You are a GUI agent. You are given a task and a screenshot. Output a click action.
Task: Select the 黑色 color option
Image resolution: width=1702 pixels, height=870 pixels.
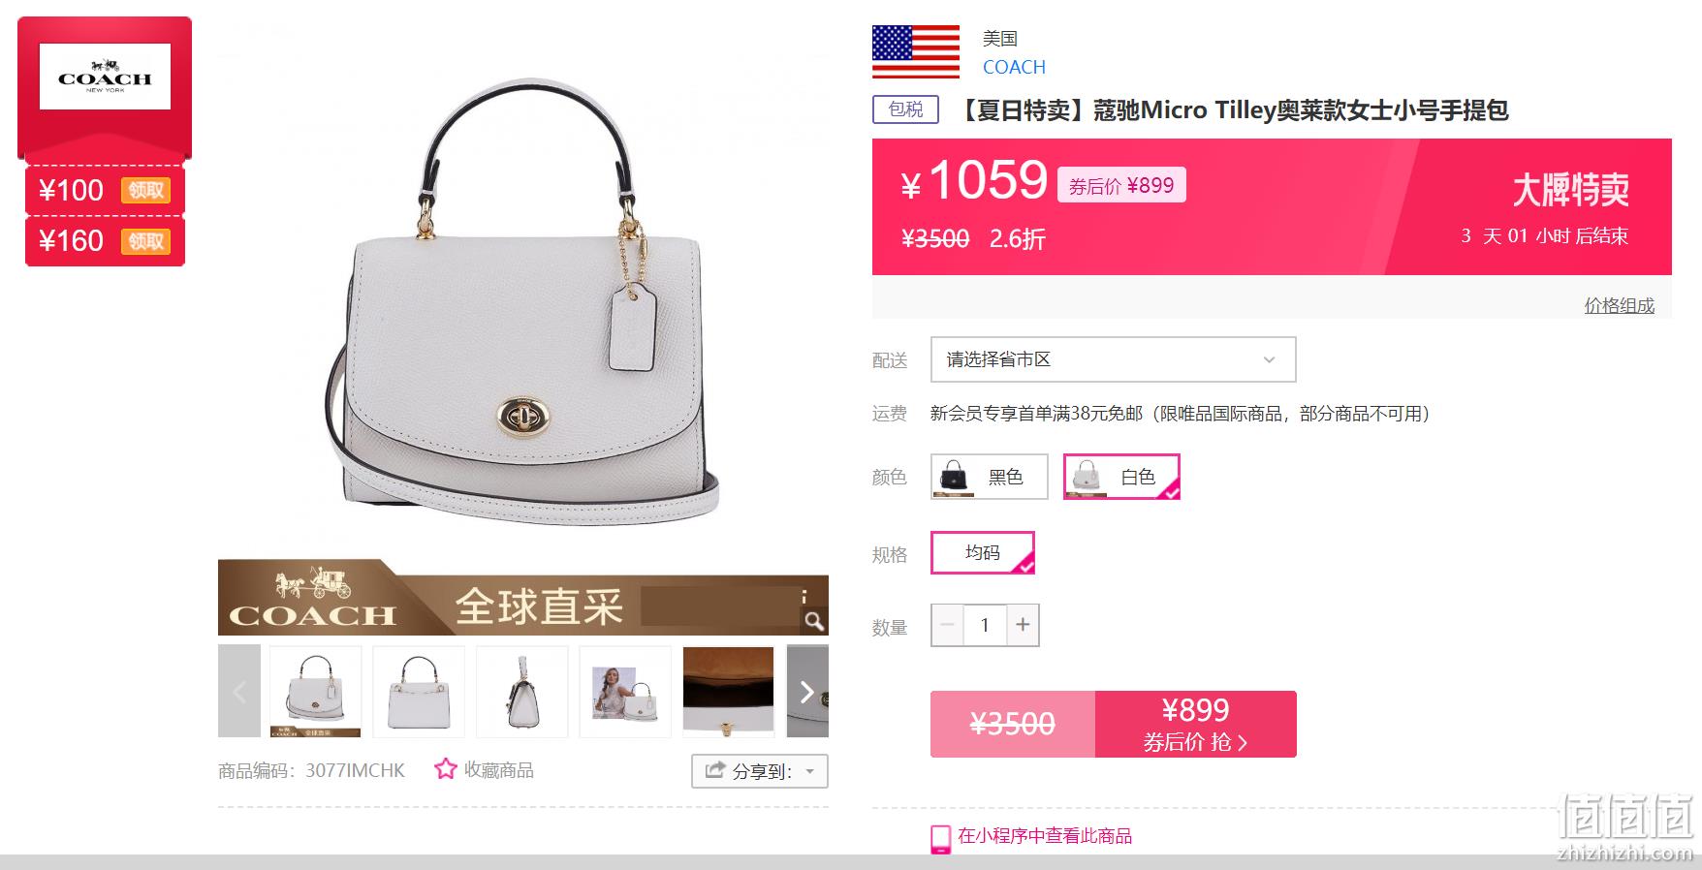[990, 477]
